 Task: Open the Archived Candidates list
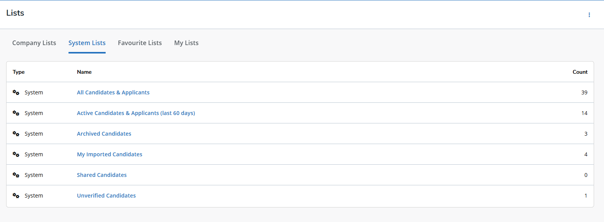pyautogui.click(x=104, y=134)
